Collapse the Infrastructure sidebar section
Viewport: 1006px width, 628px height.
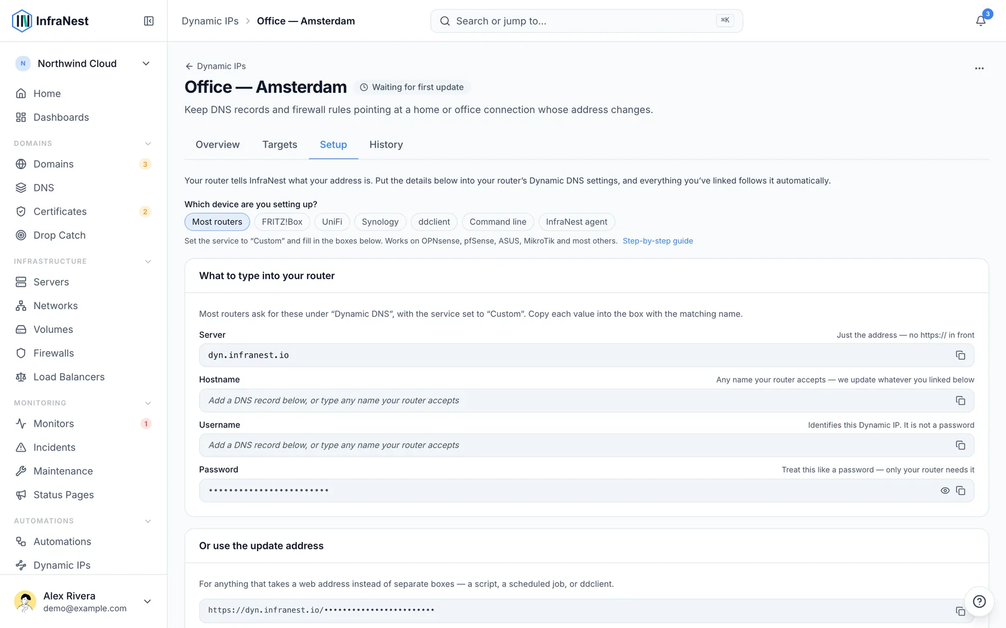pos(148,261)
